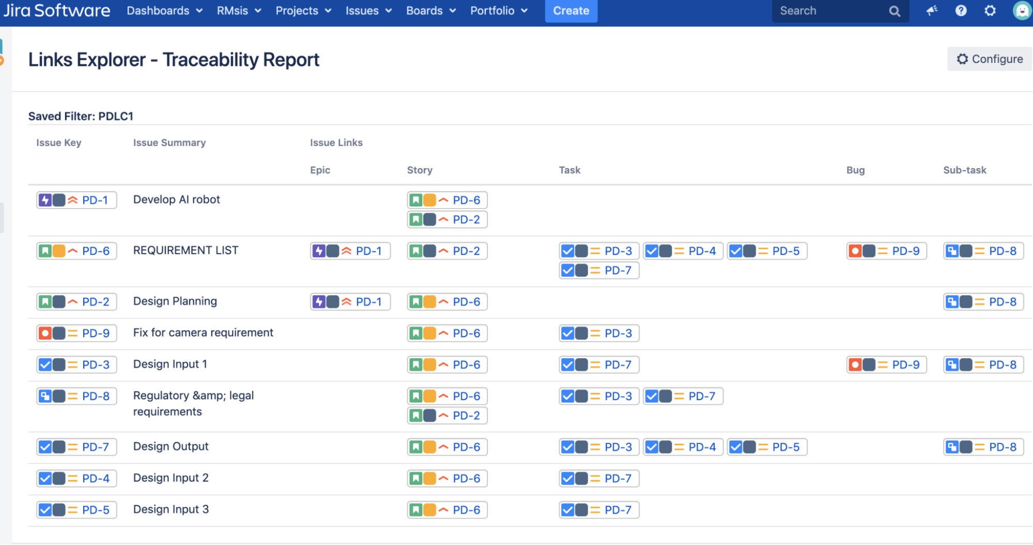
Task: Open Jira help via the question mark icon
Action: point(961,10)
